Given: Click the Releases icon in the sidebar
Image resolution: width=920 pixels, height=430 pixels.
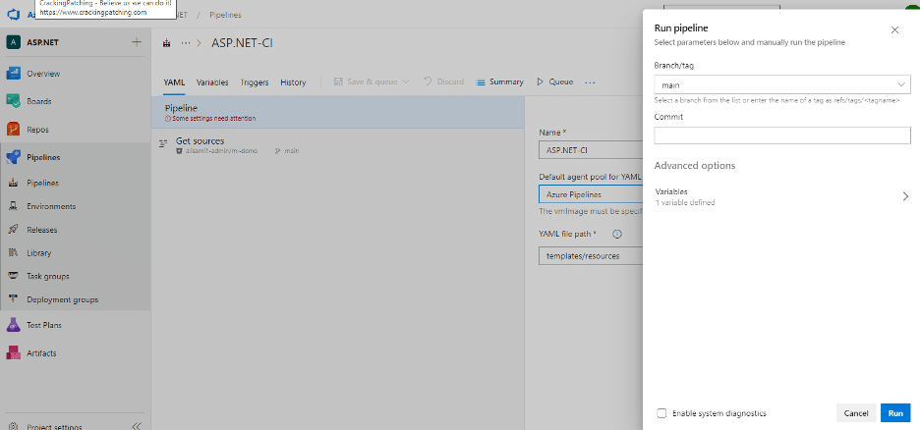Looking at the screenshot, I should pyautogui.click(x=14, y=230).
